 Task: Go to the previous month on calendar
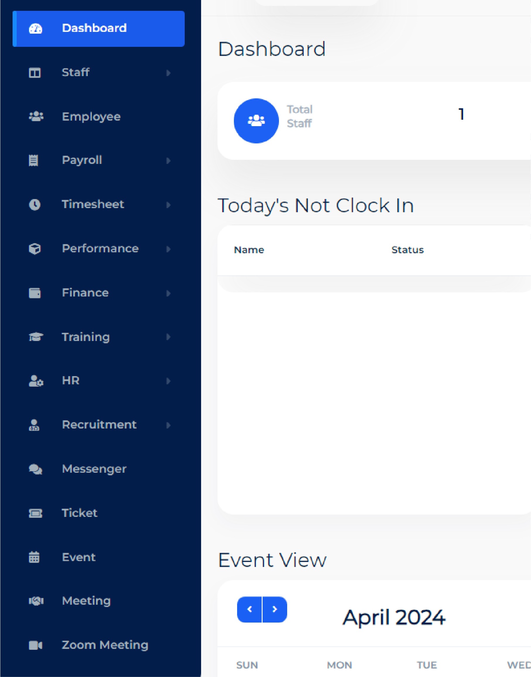pyautogui.click(x=250, y=609)
